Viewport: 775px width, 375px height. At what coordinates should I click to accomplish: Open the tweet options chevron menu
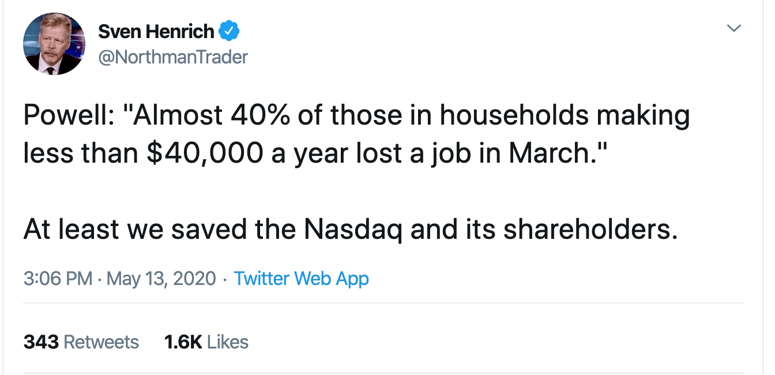coord(733,28)
